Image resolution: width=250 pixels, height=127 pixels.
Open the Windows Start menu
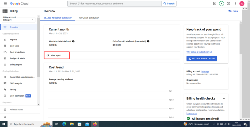[4, 124]
